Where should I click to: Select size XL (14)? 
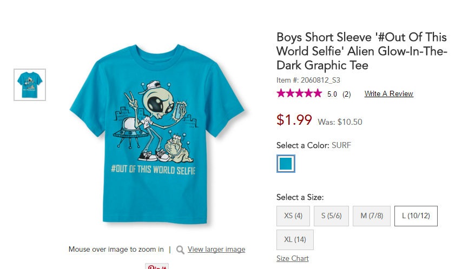(x=295, y=240)
